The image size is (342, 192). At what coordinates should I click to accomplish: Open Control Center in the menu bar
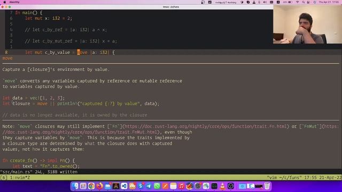coord(308,2)
